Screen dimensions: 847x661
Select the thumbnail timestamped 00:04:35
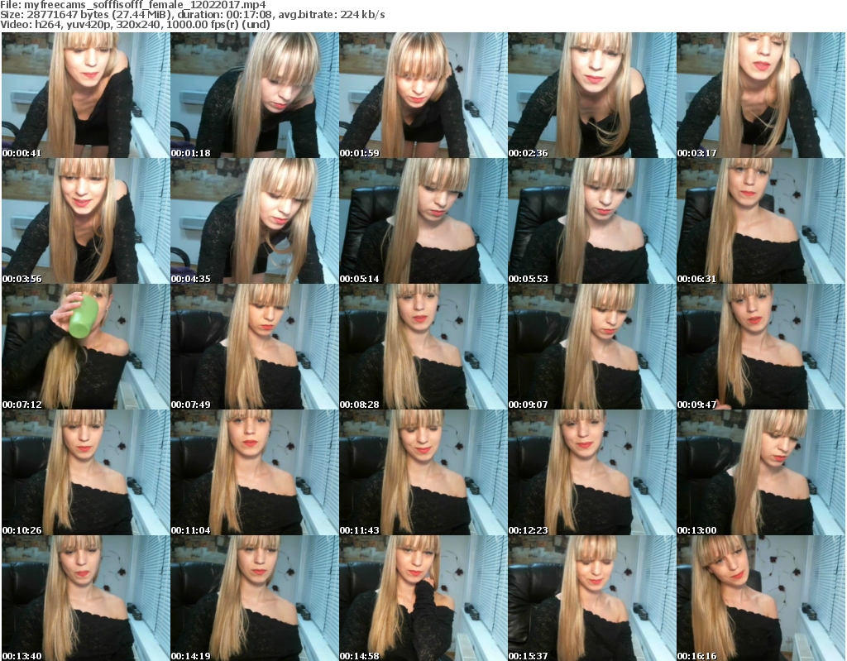tap(255, 221)
